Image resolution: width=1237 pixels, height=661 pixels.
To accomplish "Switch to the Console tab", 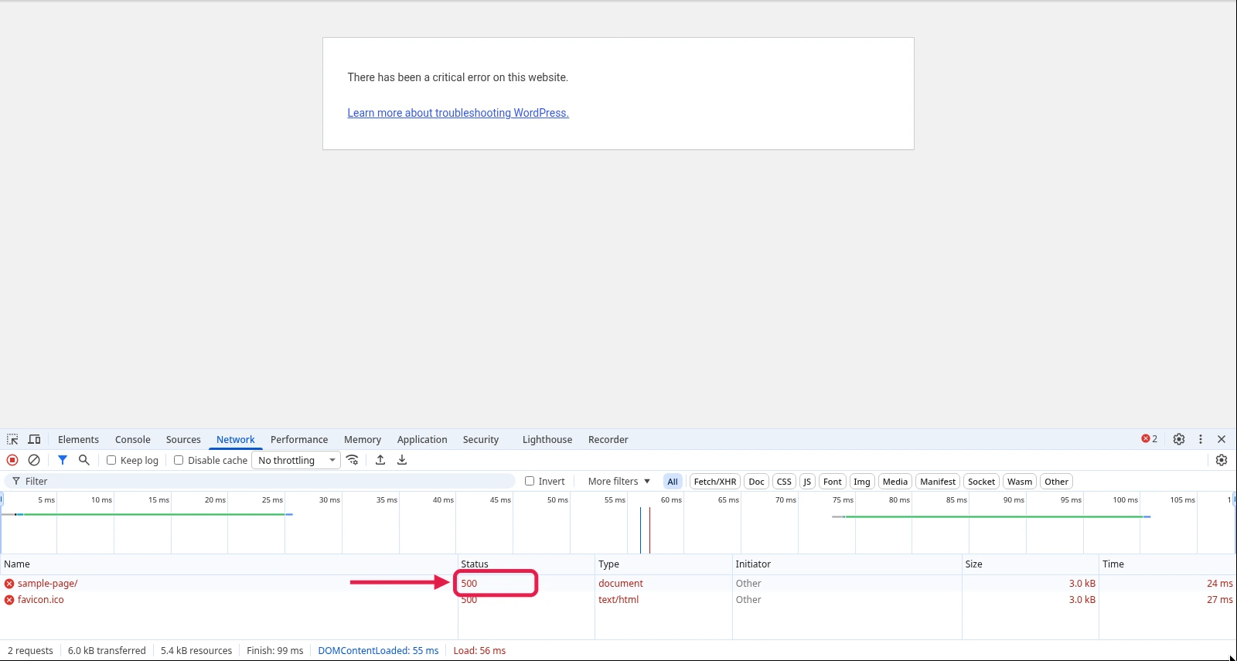I will tap(133, 439).
